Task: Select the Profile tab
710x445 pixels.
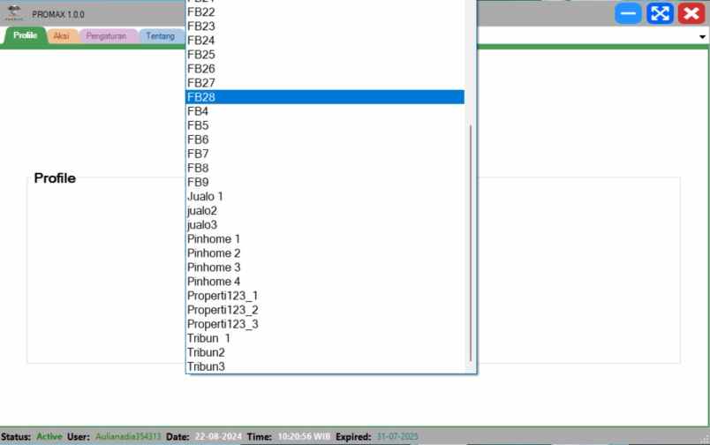Action: 25,36
